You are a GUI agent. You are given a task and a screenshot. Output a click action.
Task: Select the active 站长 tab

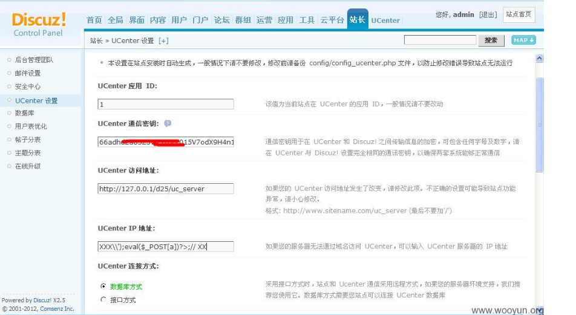358,19
